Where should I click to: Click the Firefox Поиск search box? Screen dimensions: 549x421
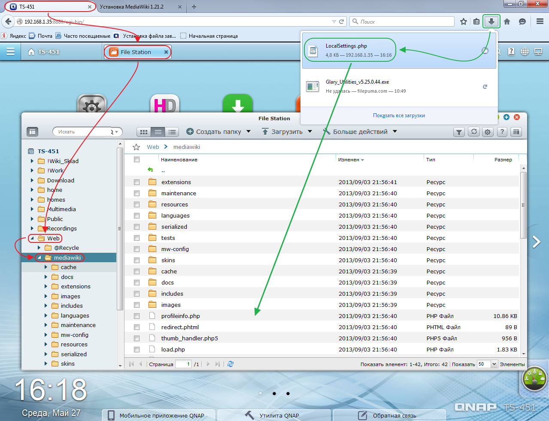point(402,21)
